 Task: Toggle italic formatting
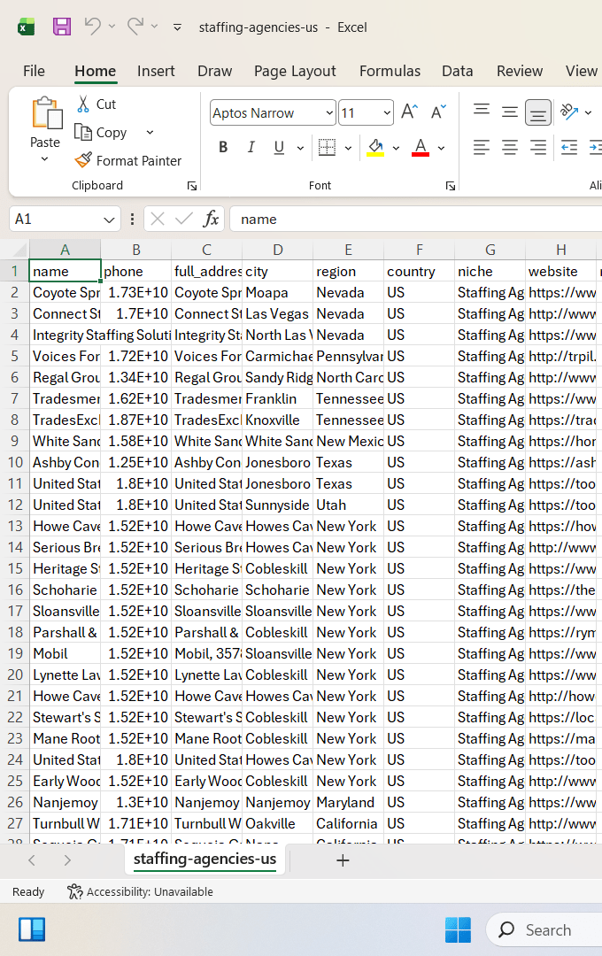click(x=251, y=147)
